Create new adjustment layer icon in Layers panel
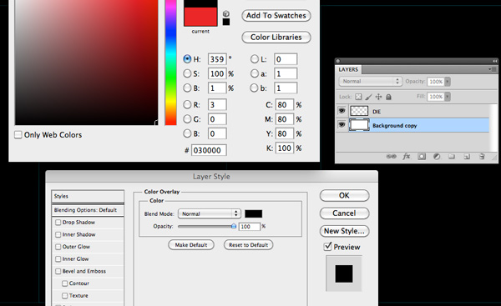 click(x=437, y=157)
